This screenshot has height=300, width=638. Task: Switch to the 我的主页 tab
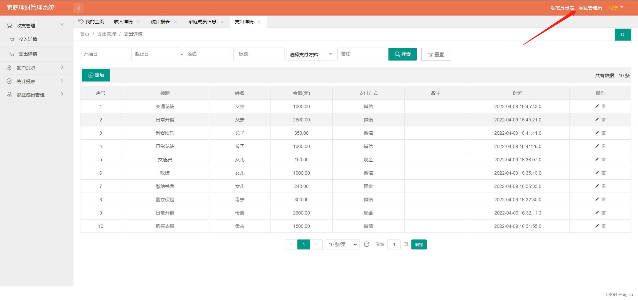91,22
